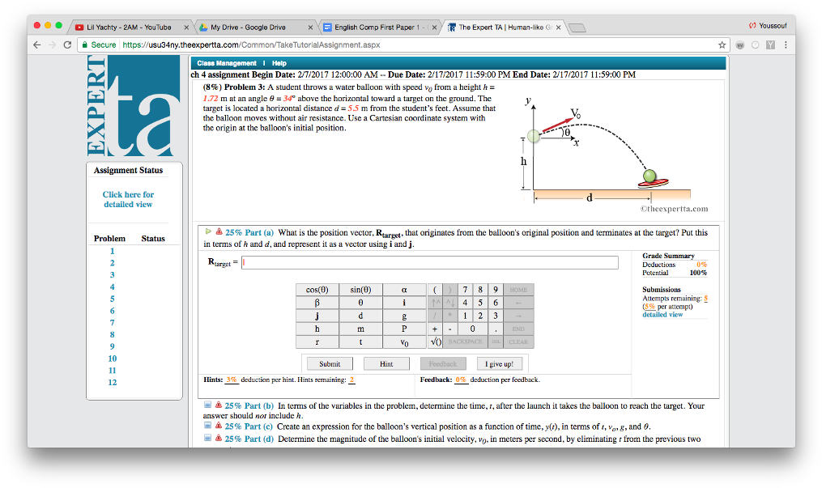Click the warning triangle beside Part (c)
Image resolution: width=822 pixels, height=488 pixels.
219,426
